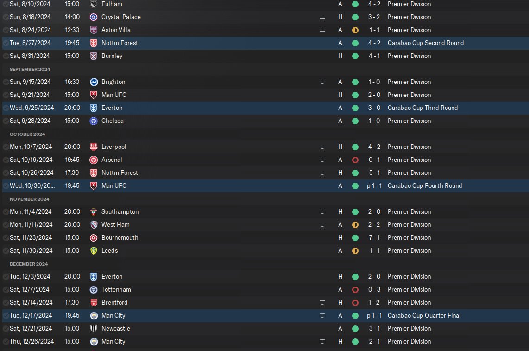Collapse the SEPTEMBER 2024 month header
The width and height of the screenshot is (529, 351).
[x=30, y=69]
